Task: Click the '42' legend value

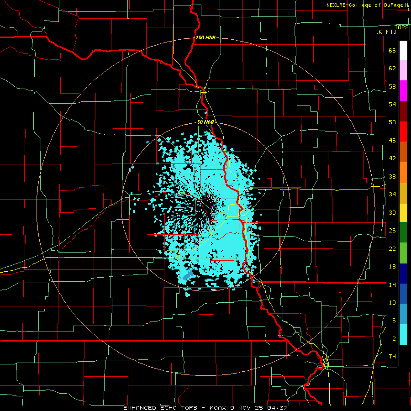Action: 392,158
